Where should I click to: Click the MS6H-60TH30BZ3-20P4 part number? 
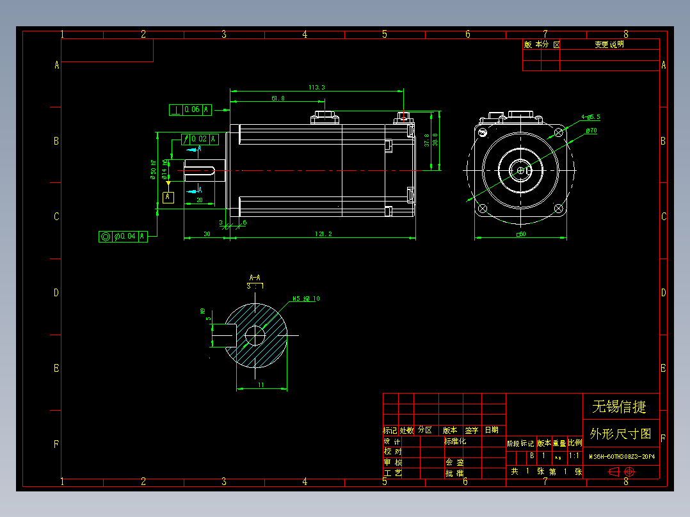[x=618, y=456]
